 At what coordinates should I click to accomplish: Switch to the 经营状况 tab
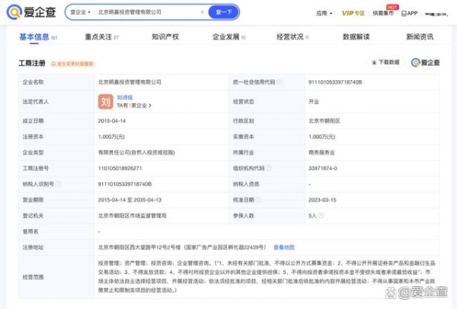(x=292, y=37)
